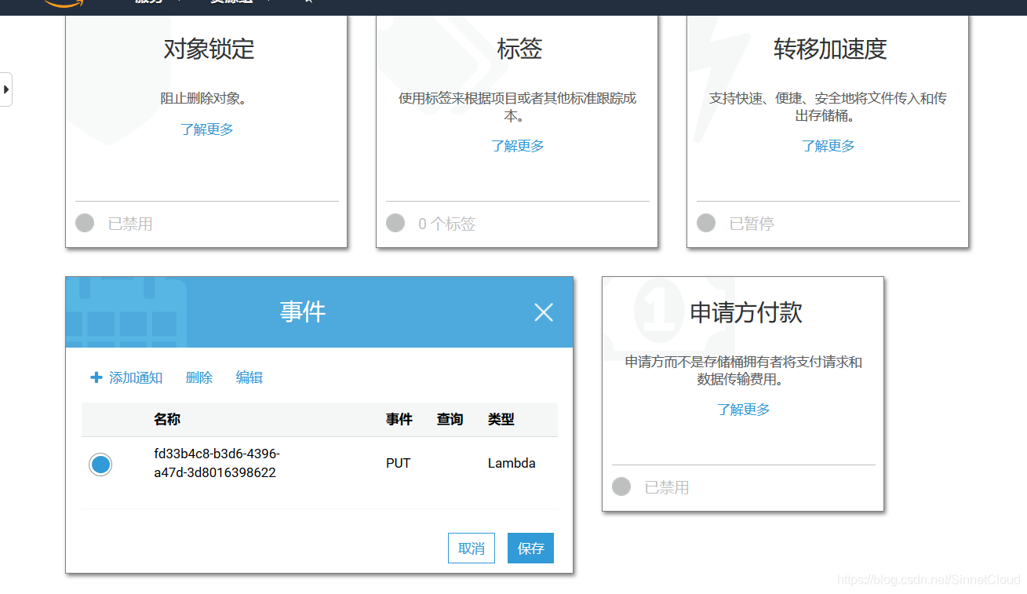
Task: Click the 已暂停 status circle under 转移加速度
Action: [706, 223]
